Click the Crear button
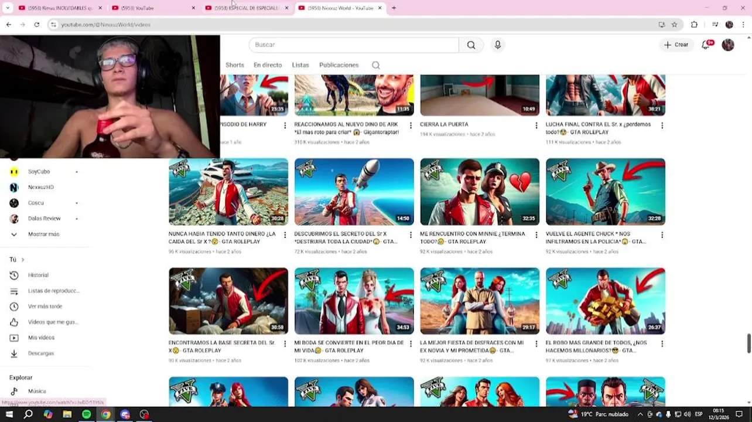This screenshot has width=752, height=422. (x=676, y=45)
